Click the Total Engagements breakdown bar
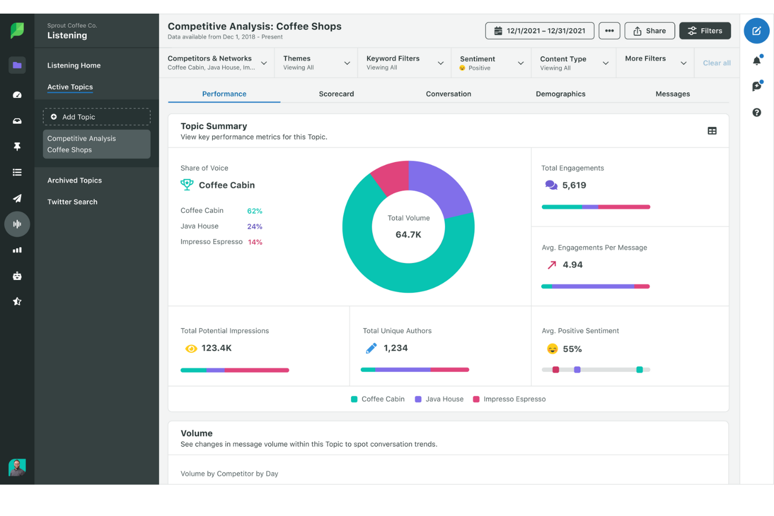The image size is (774, 516). tap(596, 207)
